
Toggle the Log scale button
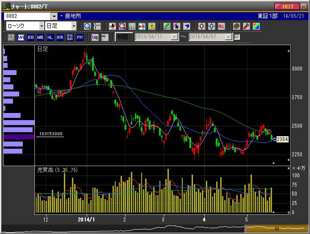(x=95, y=37)
